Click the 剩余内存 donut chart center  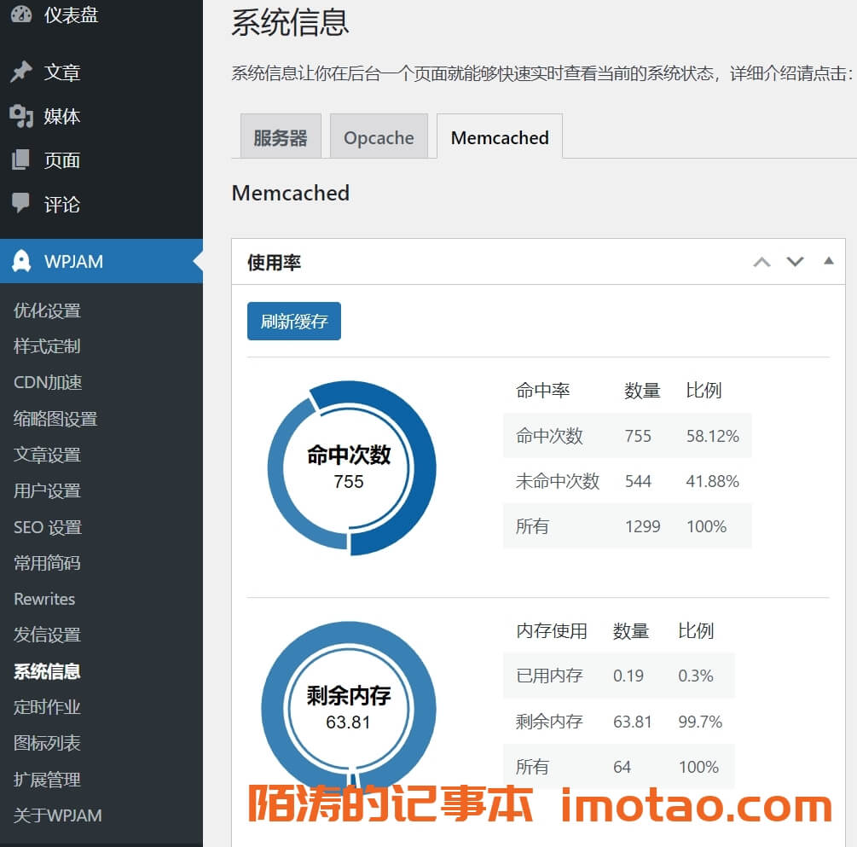[x=348, y=708]
